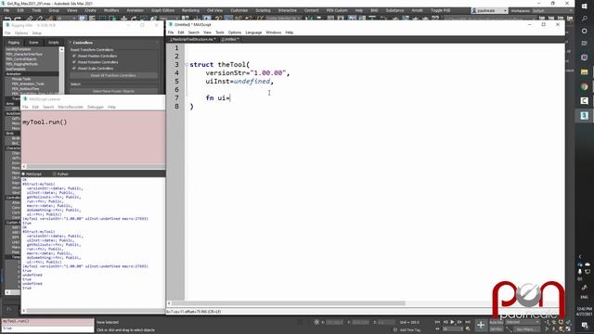Select the Rotate tool in main toolbar
This screenshot has width=594, height=334.
134,19
